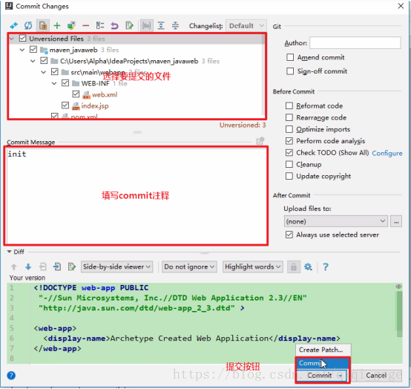Uncheck Always use selected server
The width and height of the screenshot is (411, 389).
pyautogui.click(x=289, y=235)
